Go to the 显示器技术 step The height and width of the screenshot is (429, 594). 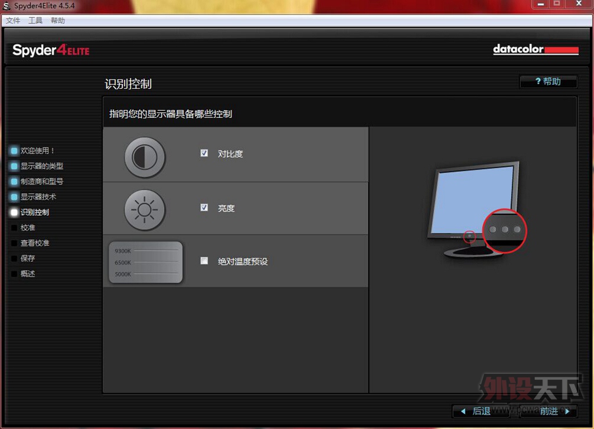click(x=38, y=197)
